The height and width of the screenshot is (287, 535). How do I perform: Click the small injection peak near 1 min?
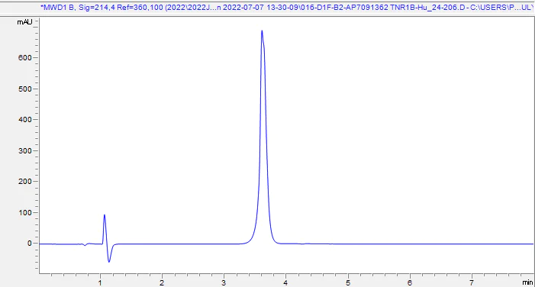pos(105,215)
